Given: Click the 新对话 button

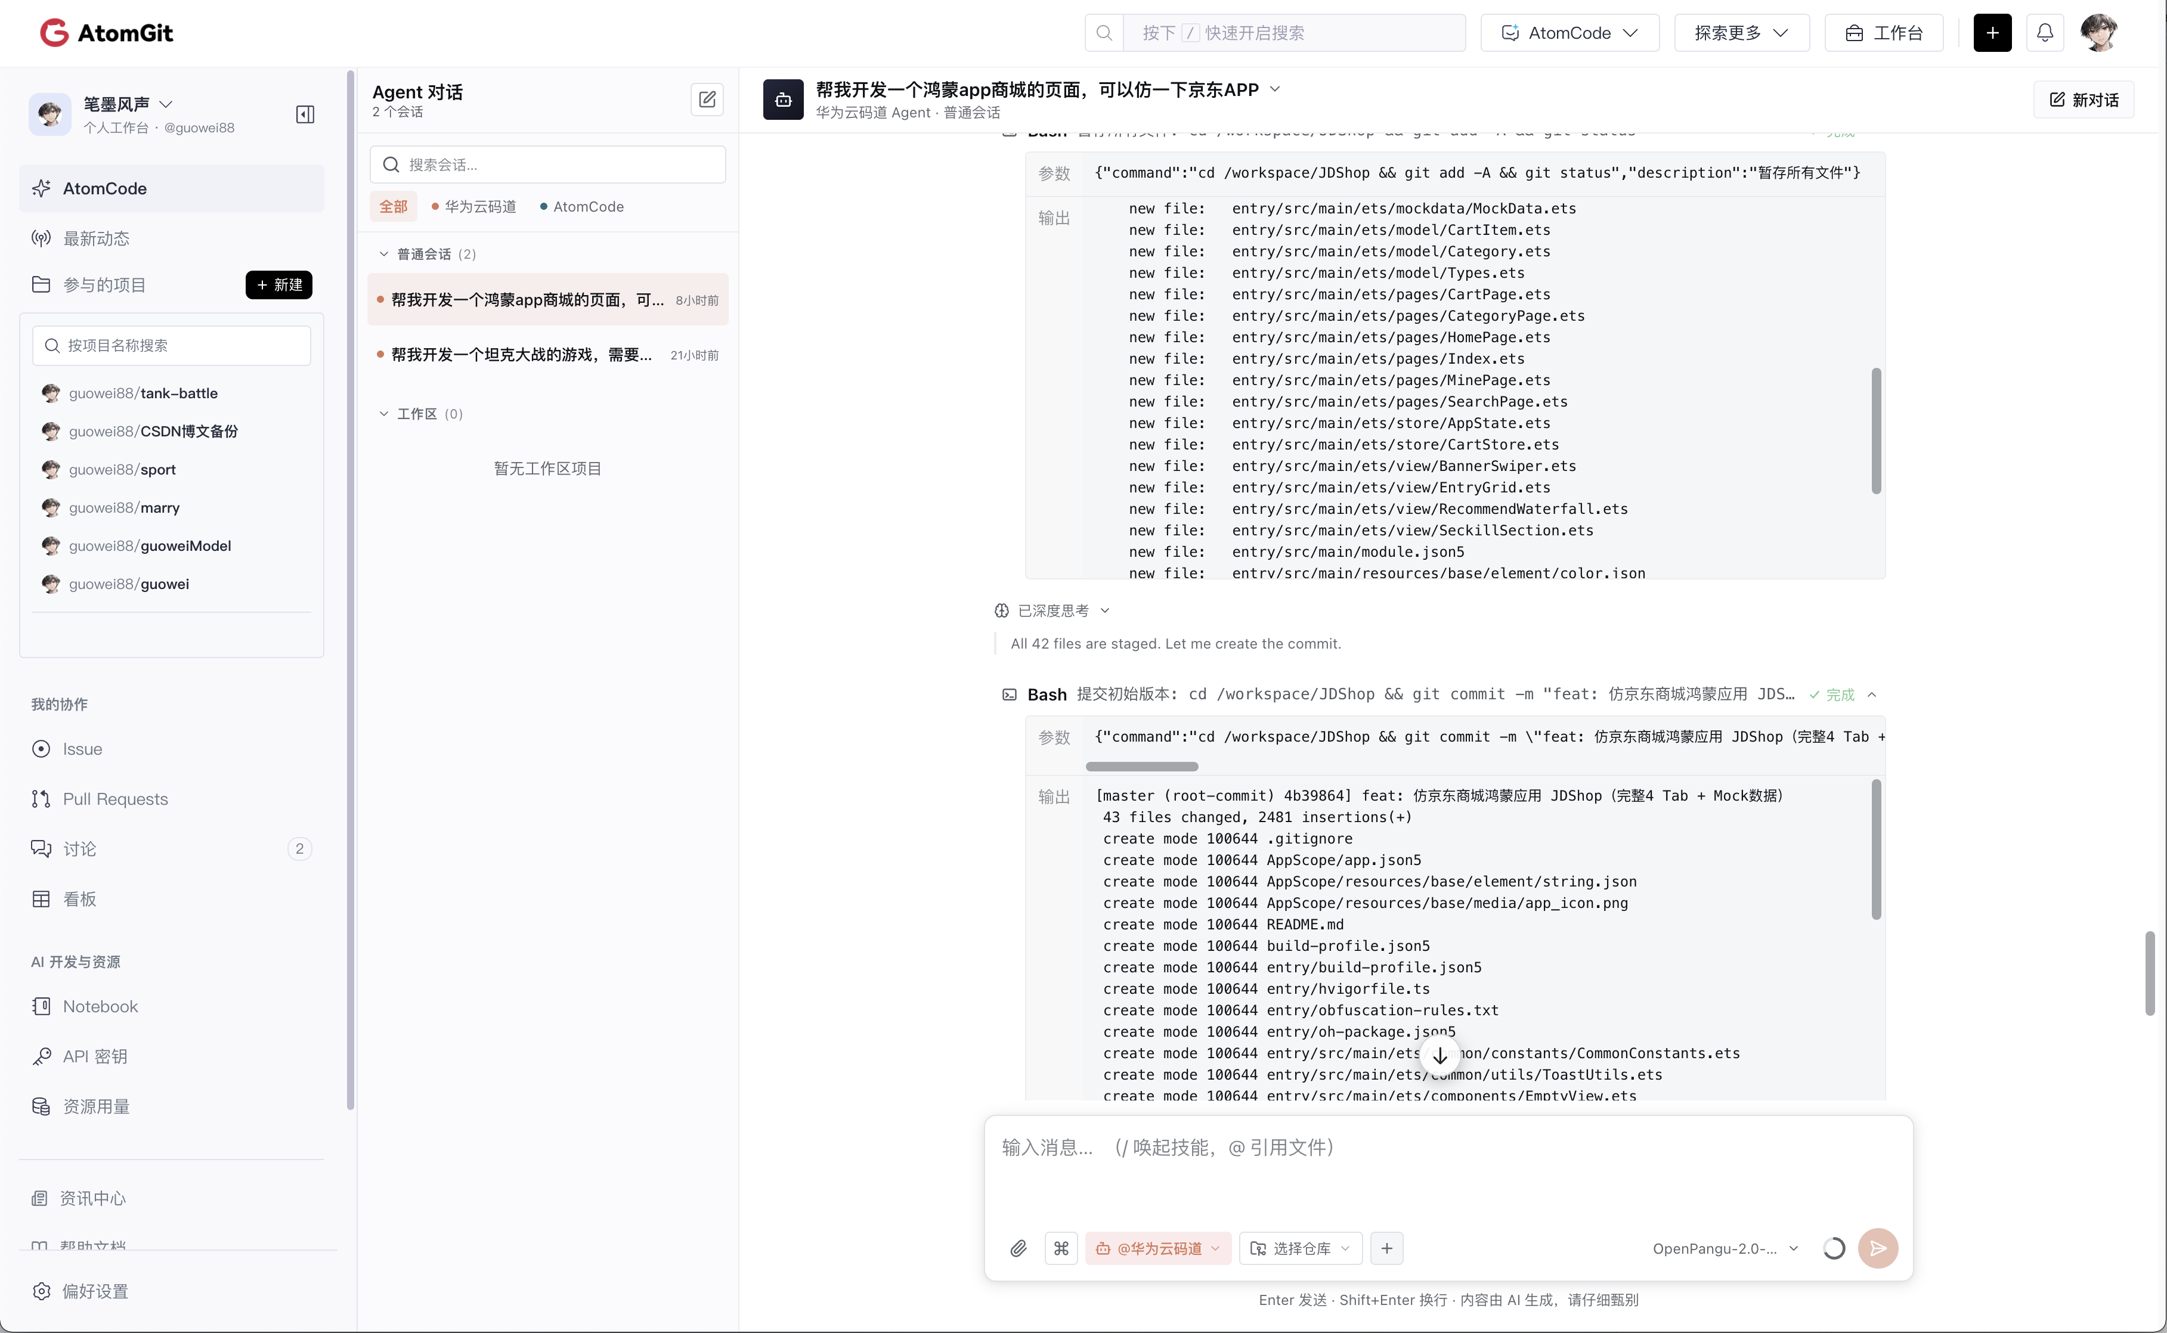Looking at the screenshot, I should click(2084, 100).
